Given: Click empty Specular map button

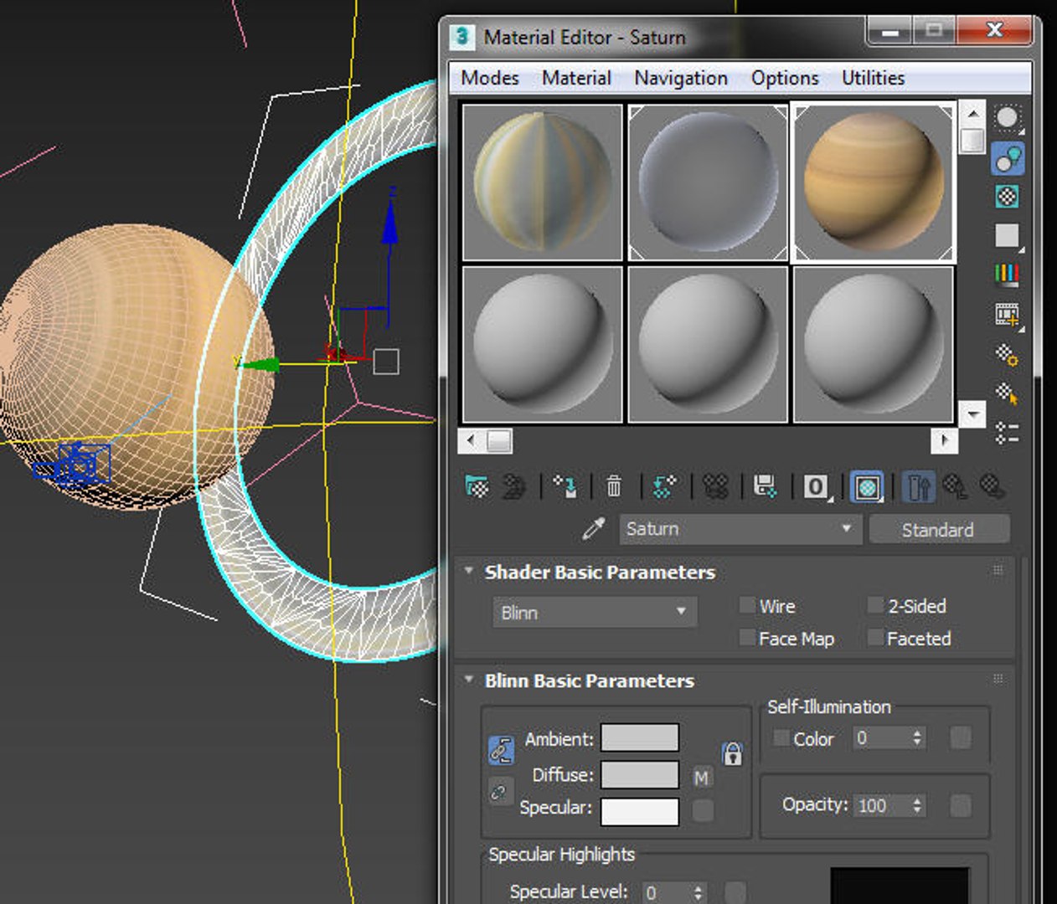Looking at the screenshot, I should (x=704, y=810).
